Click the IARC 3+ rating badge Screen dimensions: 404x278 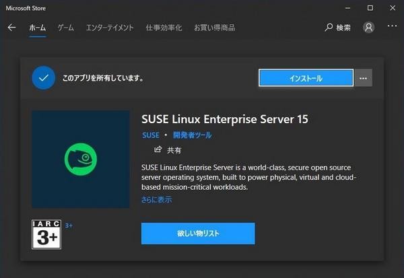tap(46, 234)
